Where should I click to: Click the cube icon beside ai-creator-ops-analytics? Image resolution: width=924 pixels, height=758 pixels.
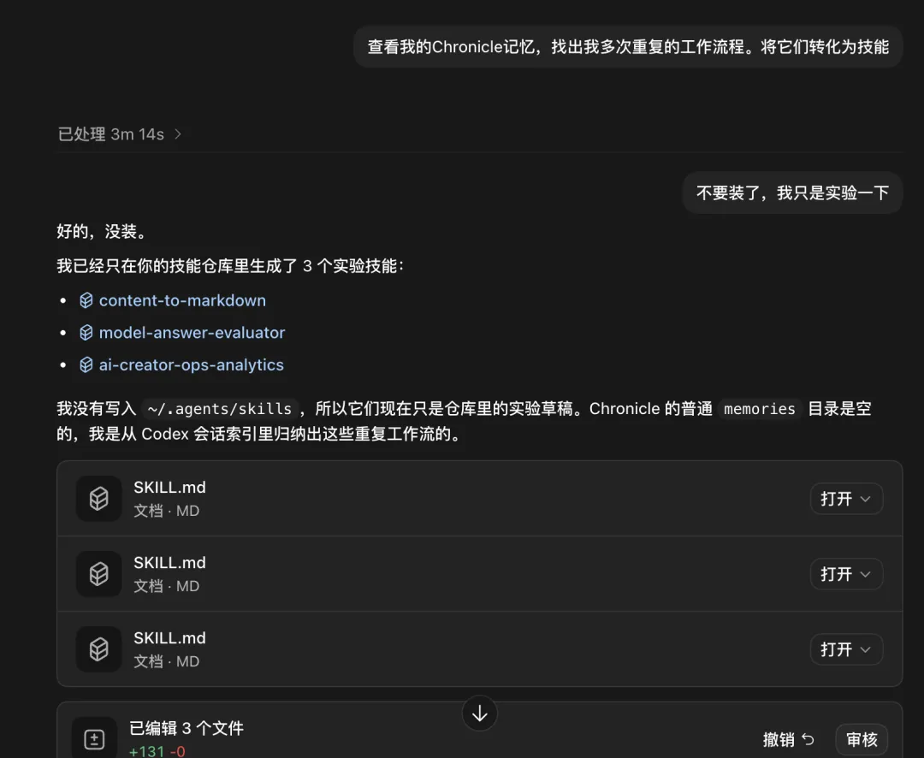(86, 364)
